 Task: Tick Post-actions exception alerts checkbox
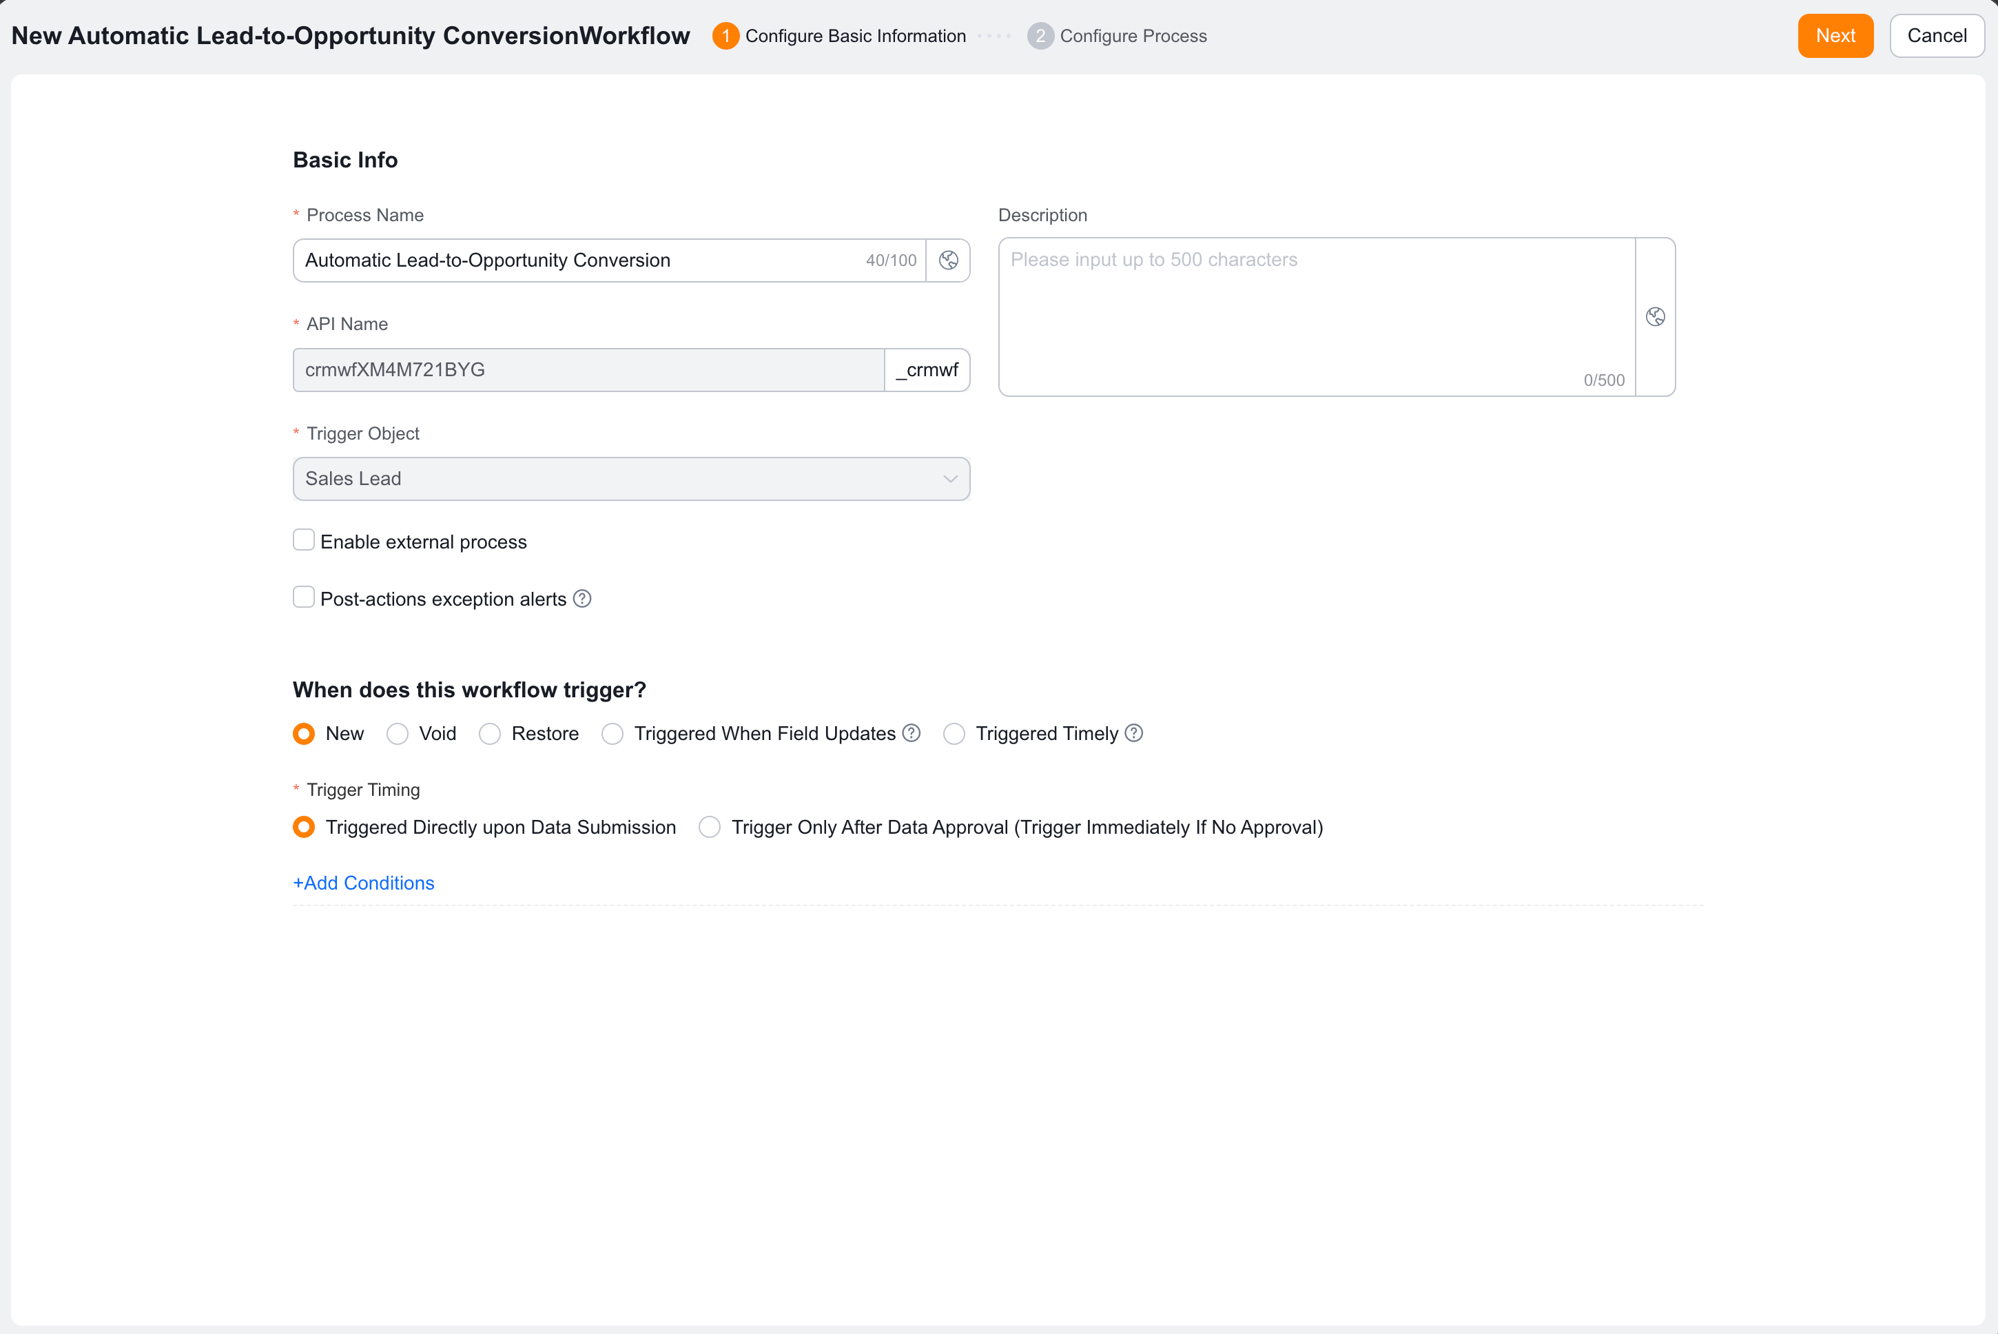click(x=304, y=597)
